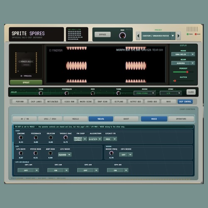This screenshot has height=208, width=208.
Task: Click the red BUS indicator light
Action: 196,34
